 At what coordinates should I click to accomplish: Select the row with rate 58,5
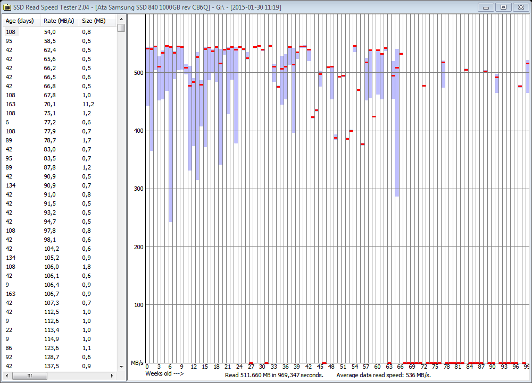pos(60,41)
